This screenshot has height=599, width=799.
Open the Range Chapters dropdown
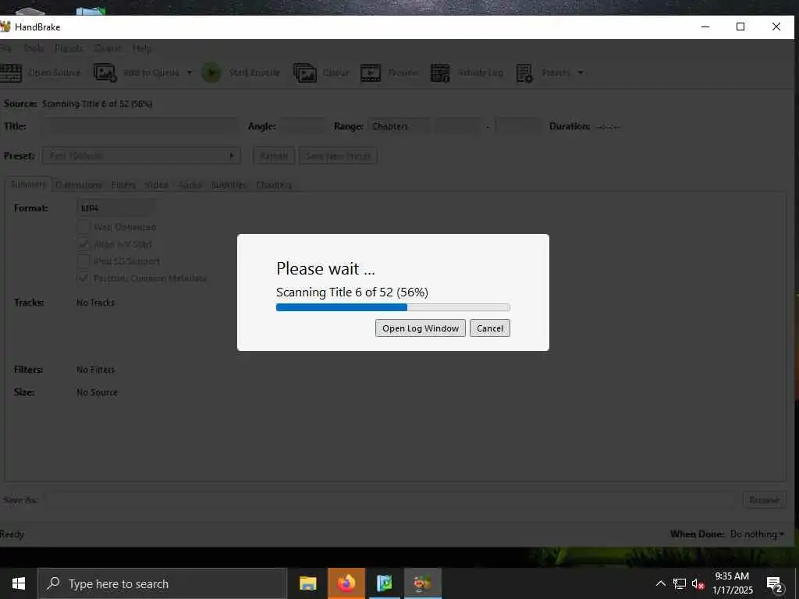click(x=399, y=126)
